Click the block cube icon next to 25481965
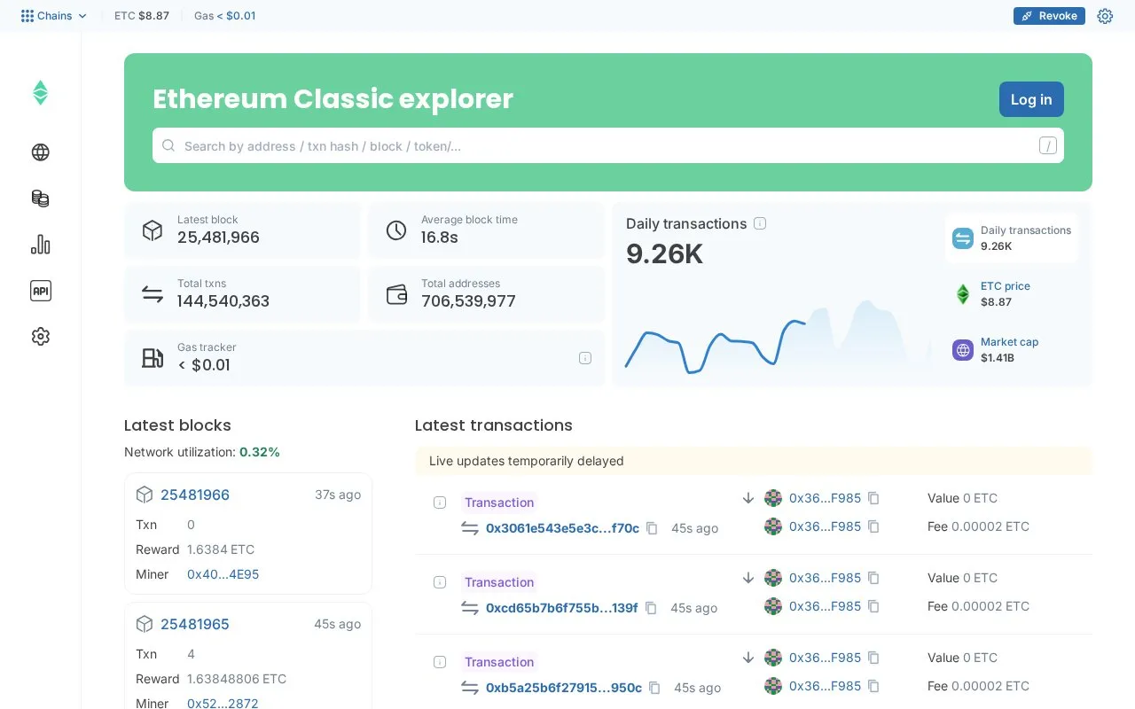Screen dimensions: 1135x709 [x=145, y=624]
